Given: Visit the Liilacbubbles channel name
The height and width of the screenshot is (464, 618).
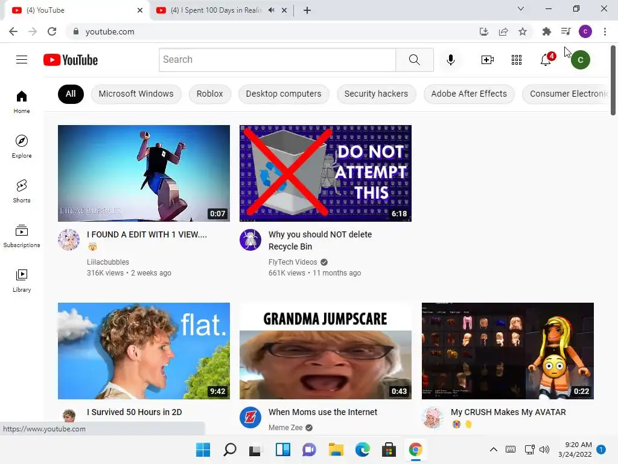Looking at the screenshot, I should pyautogui.click(x=108, y=262).
